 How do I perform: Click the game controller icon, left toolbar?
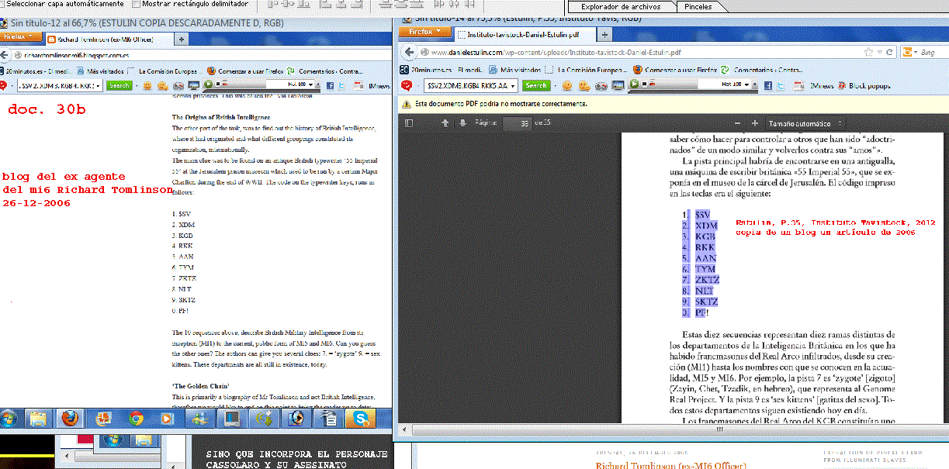pos(178,85)
